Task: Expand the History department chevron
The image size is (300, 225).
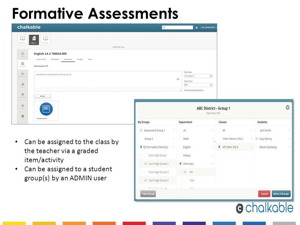Action: tap(212, 155)
